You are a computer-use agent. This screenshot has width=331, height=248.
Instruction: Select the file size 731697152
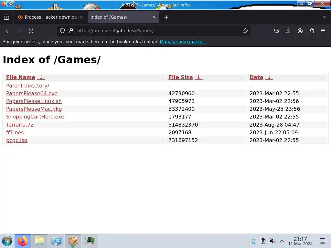[183, 140]
